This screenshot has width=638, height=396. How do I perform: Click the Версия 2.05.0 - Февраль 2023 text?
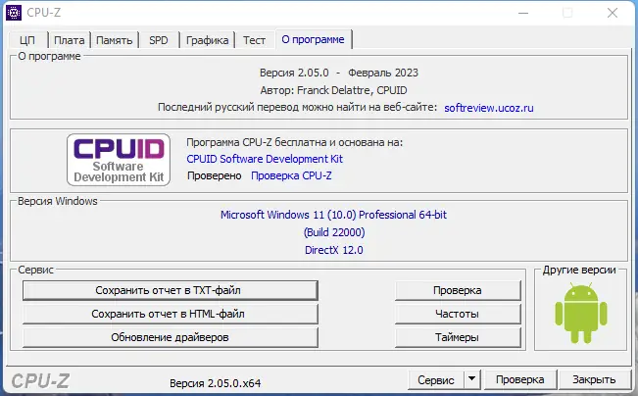339,73
